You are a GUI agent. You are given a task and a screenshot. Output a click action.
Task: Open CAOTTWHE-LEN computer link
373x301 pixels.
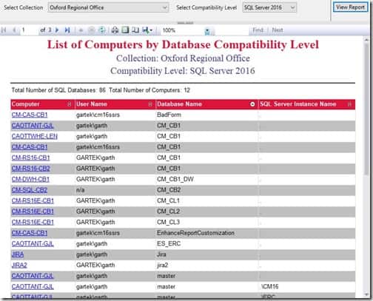(35, 136)
